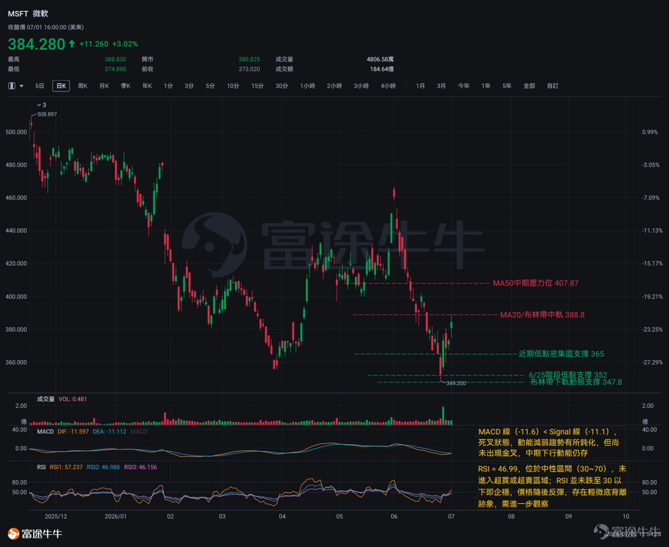The height and width of the screenshot is (547, 669).
Task: Click the 最高 388.830 value
Action: [x=115, y=59]
